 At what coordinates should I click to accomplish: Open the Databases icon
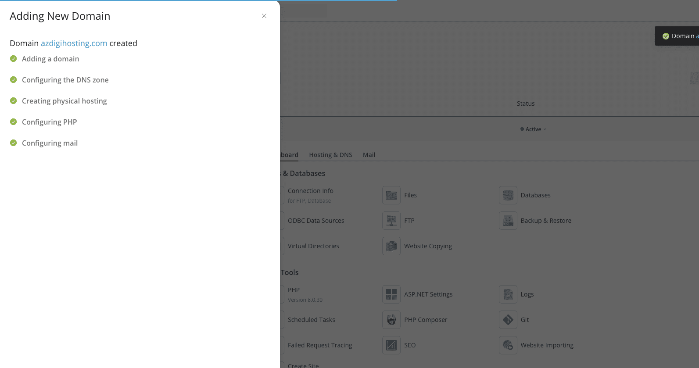(x=508, y=195)
